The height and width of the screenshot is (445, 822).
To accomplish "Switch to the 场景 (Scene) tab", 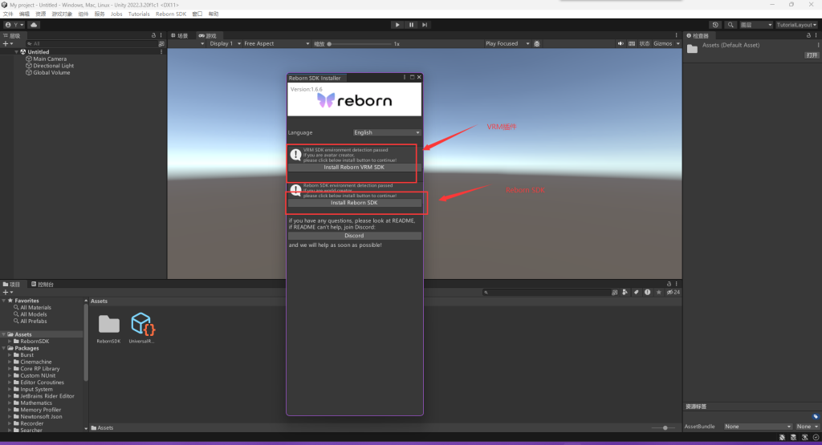I will pos(181,35).
